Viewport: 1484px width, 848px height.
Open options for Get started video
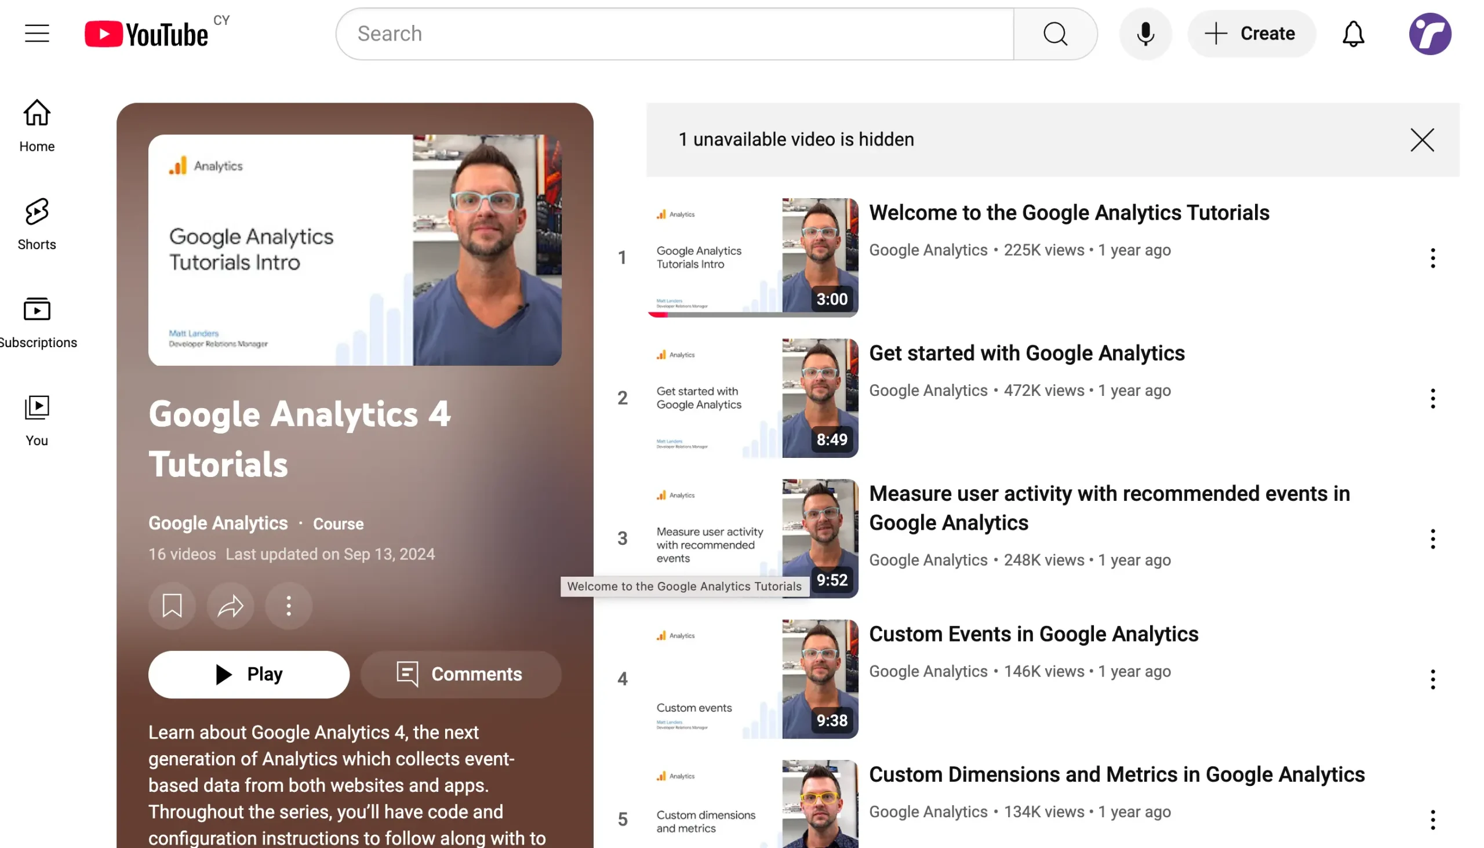1433,398
